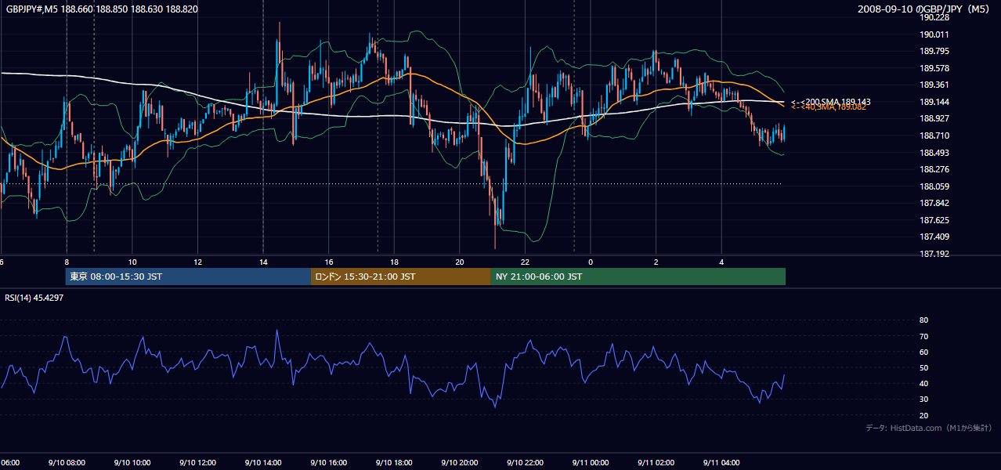Screen dimensions: 1001x470
Task: Click RSI scale value 80
Action: click(924, 320)
